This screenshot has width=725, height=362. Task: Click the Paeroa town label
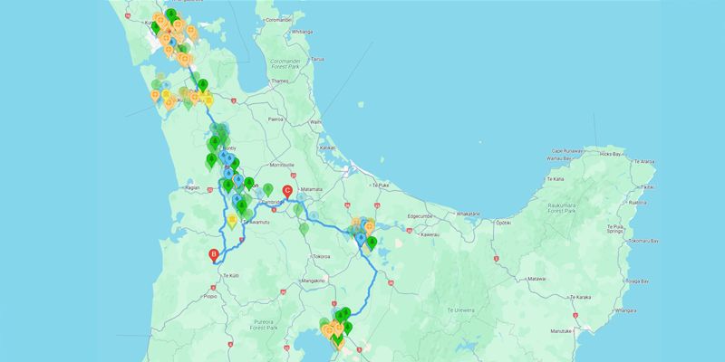pos(275,119)
